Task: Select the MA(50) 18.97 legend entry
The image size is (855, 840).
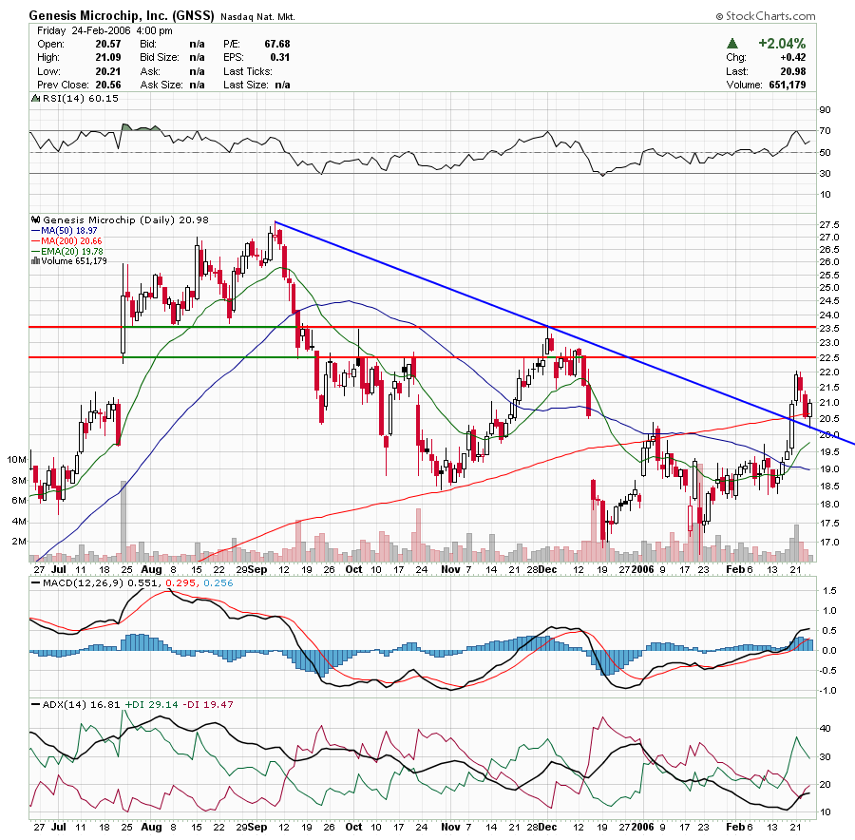Action: [x=68, y=231]
